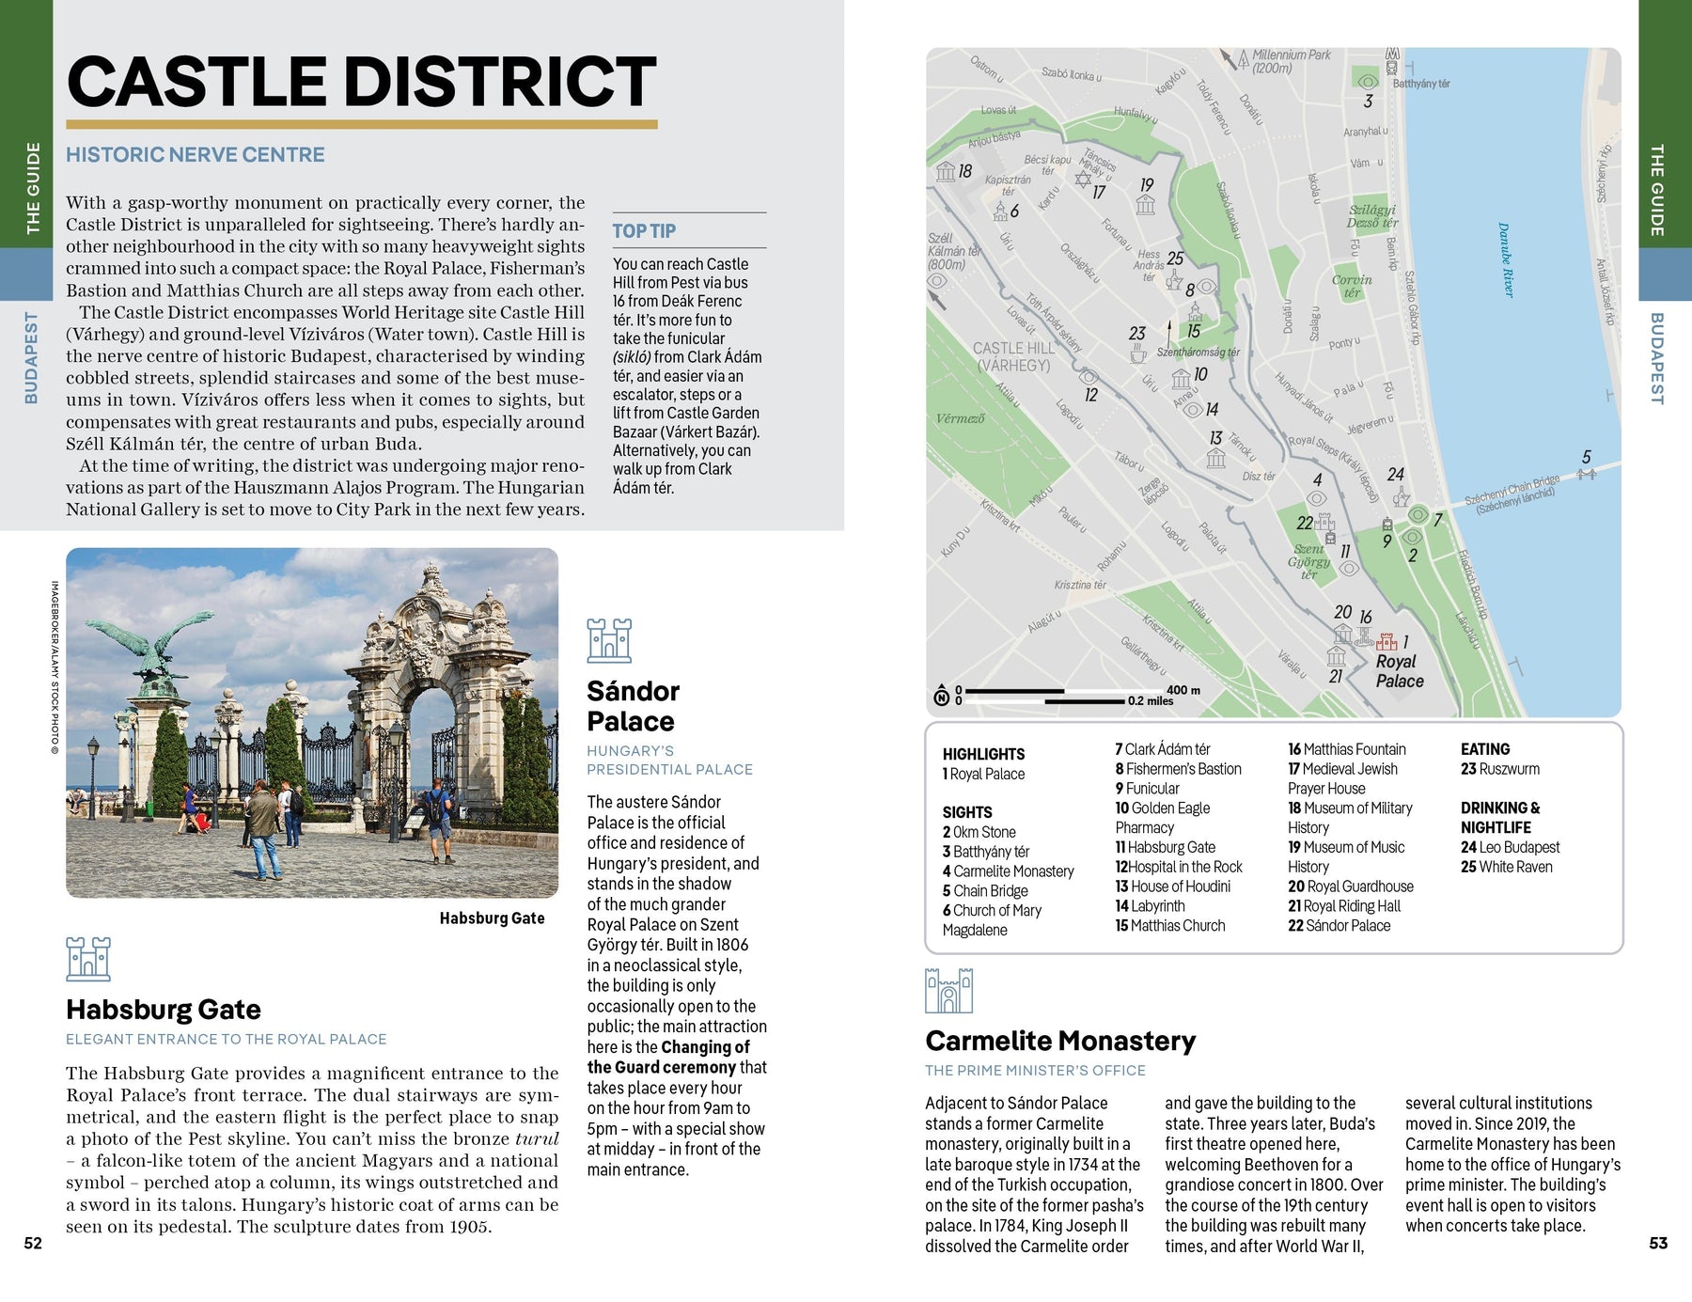Click the 'HISTORIC NERVE CENTRE' subtitle
This screenshot has height=1302, width=1692.
click(x=196, y=155)
